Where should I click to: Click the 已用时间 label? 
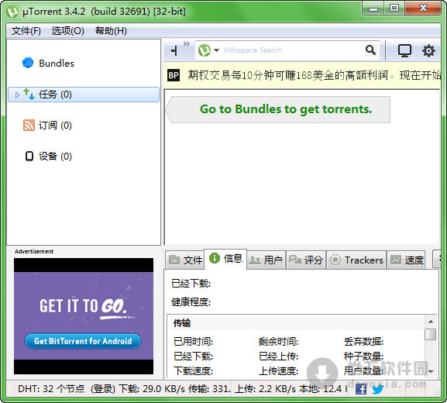193,341
